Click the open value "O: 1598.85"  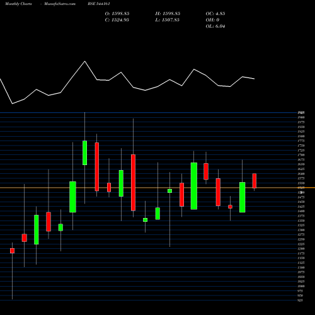pyautogui.click(x=117, y=14)
